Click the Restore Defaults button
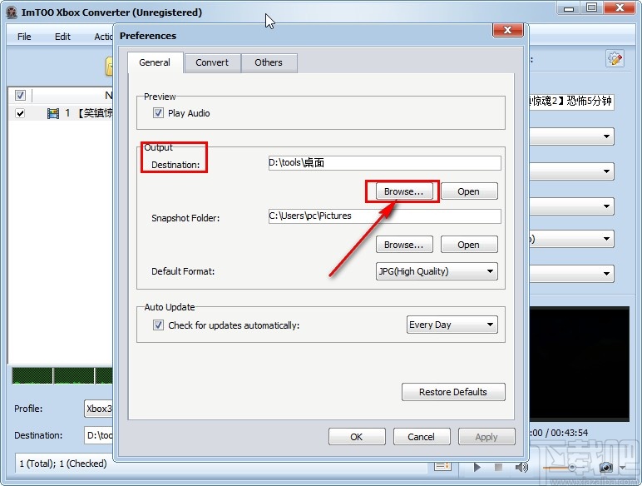This screenshot has width=642, height=486. [453, 392]
